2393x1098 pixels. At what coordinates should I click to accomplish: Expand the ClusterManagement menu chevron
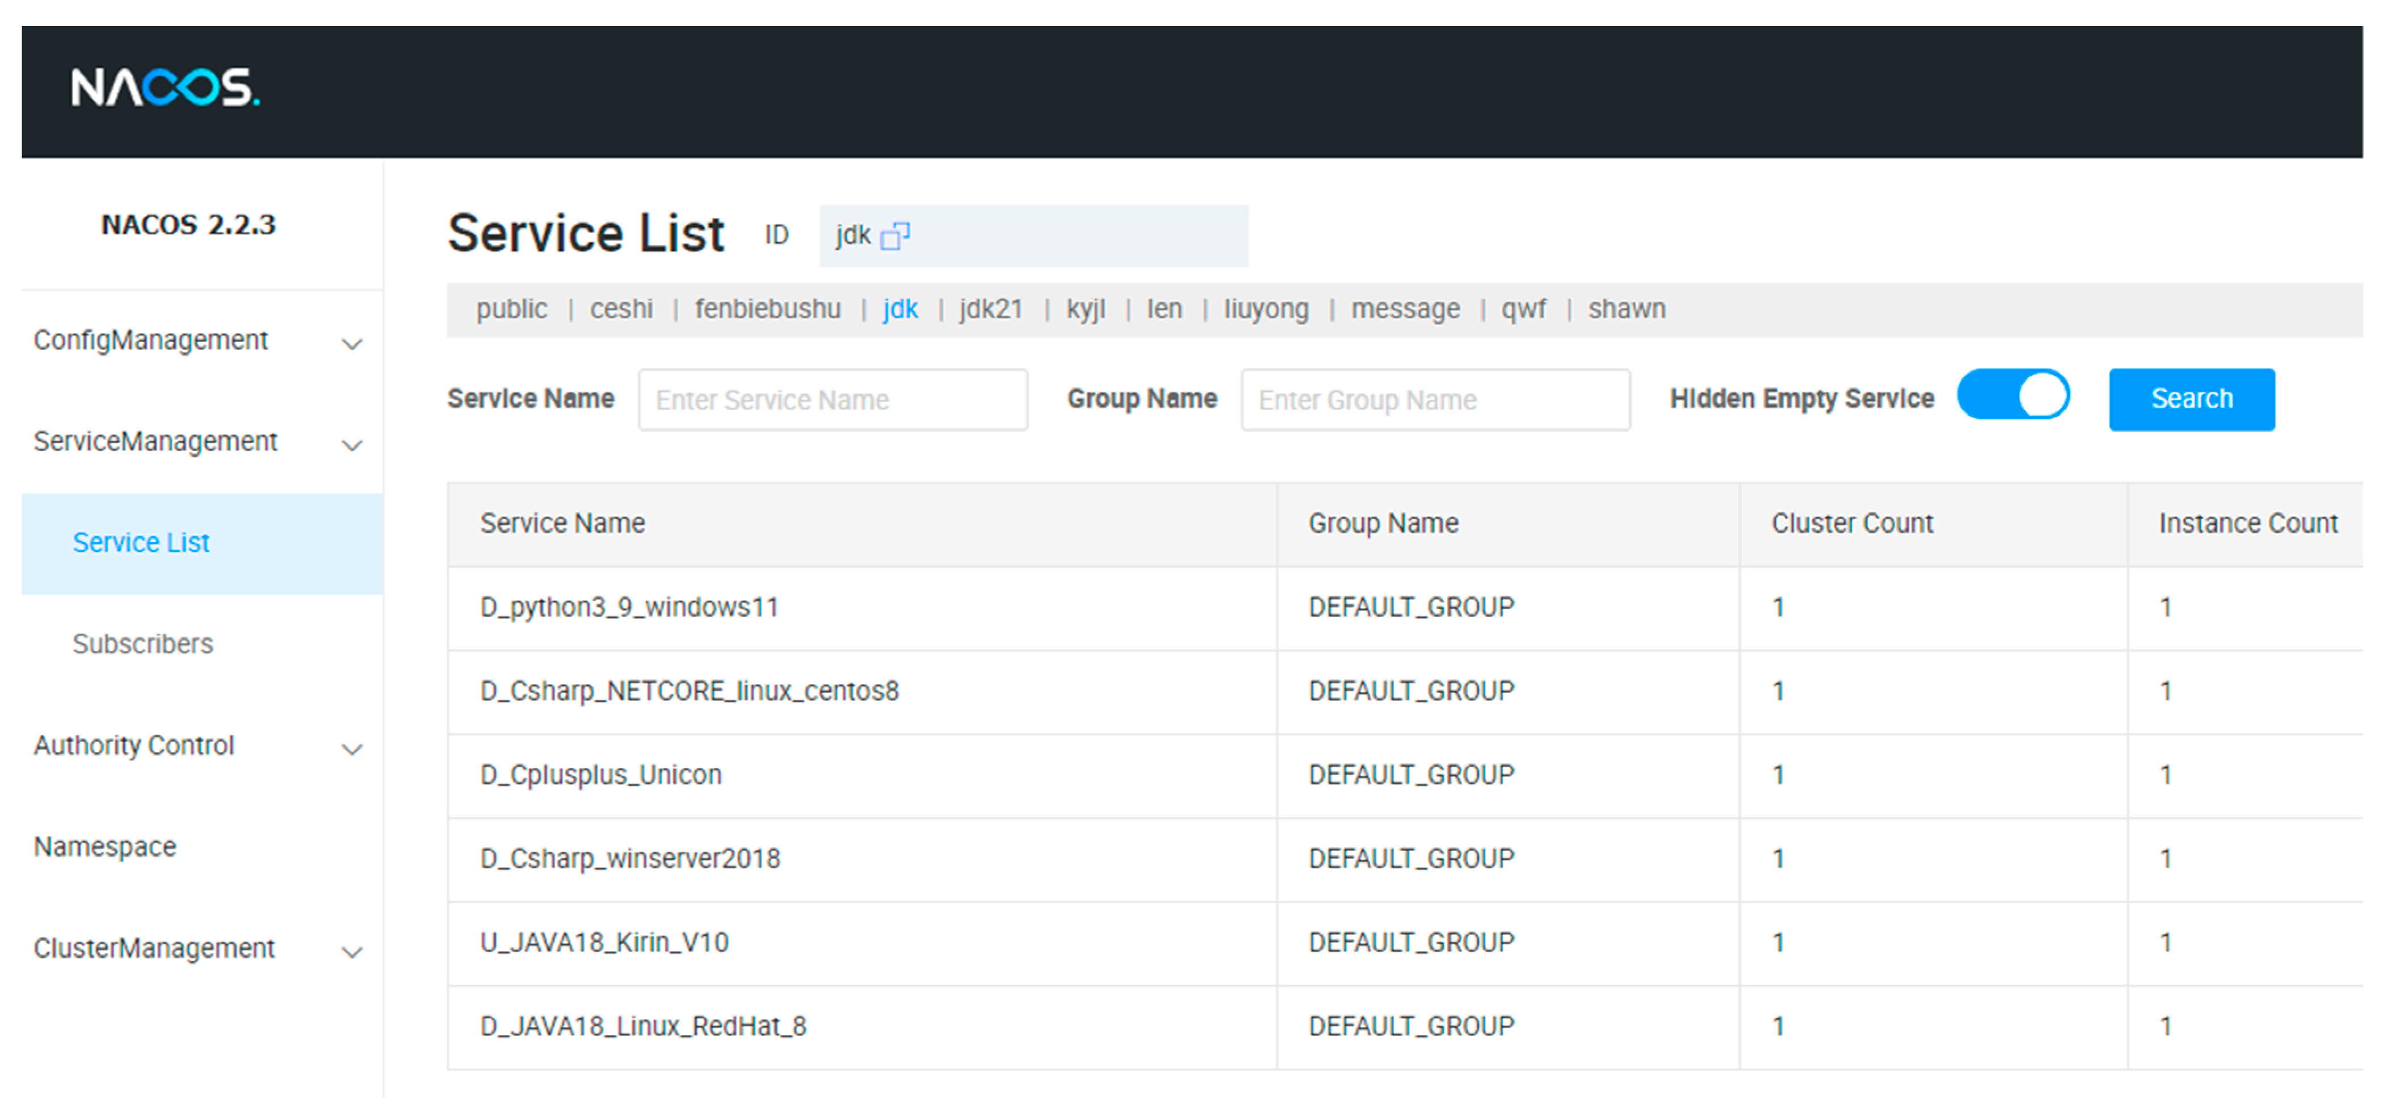click(352, 951)
